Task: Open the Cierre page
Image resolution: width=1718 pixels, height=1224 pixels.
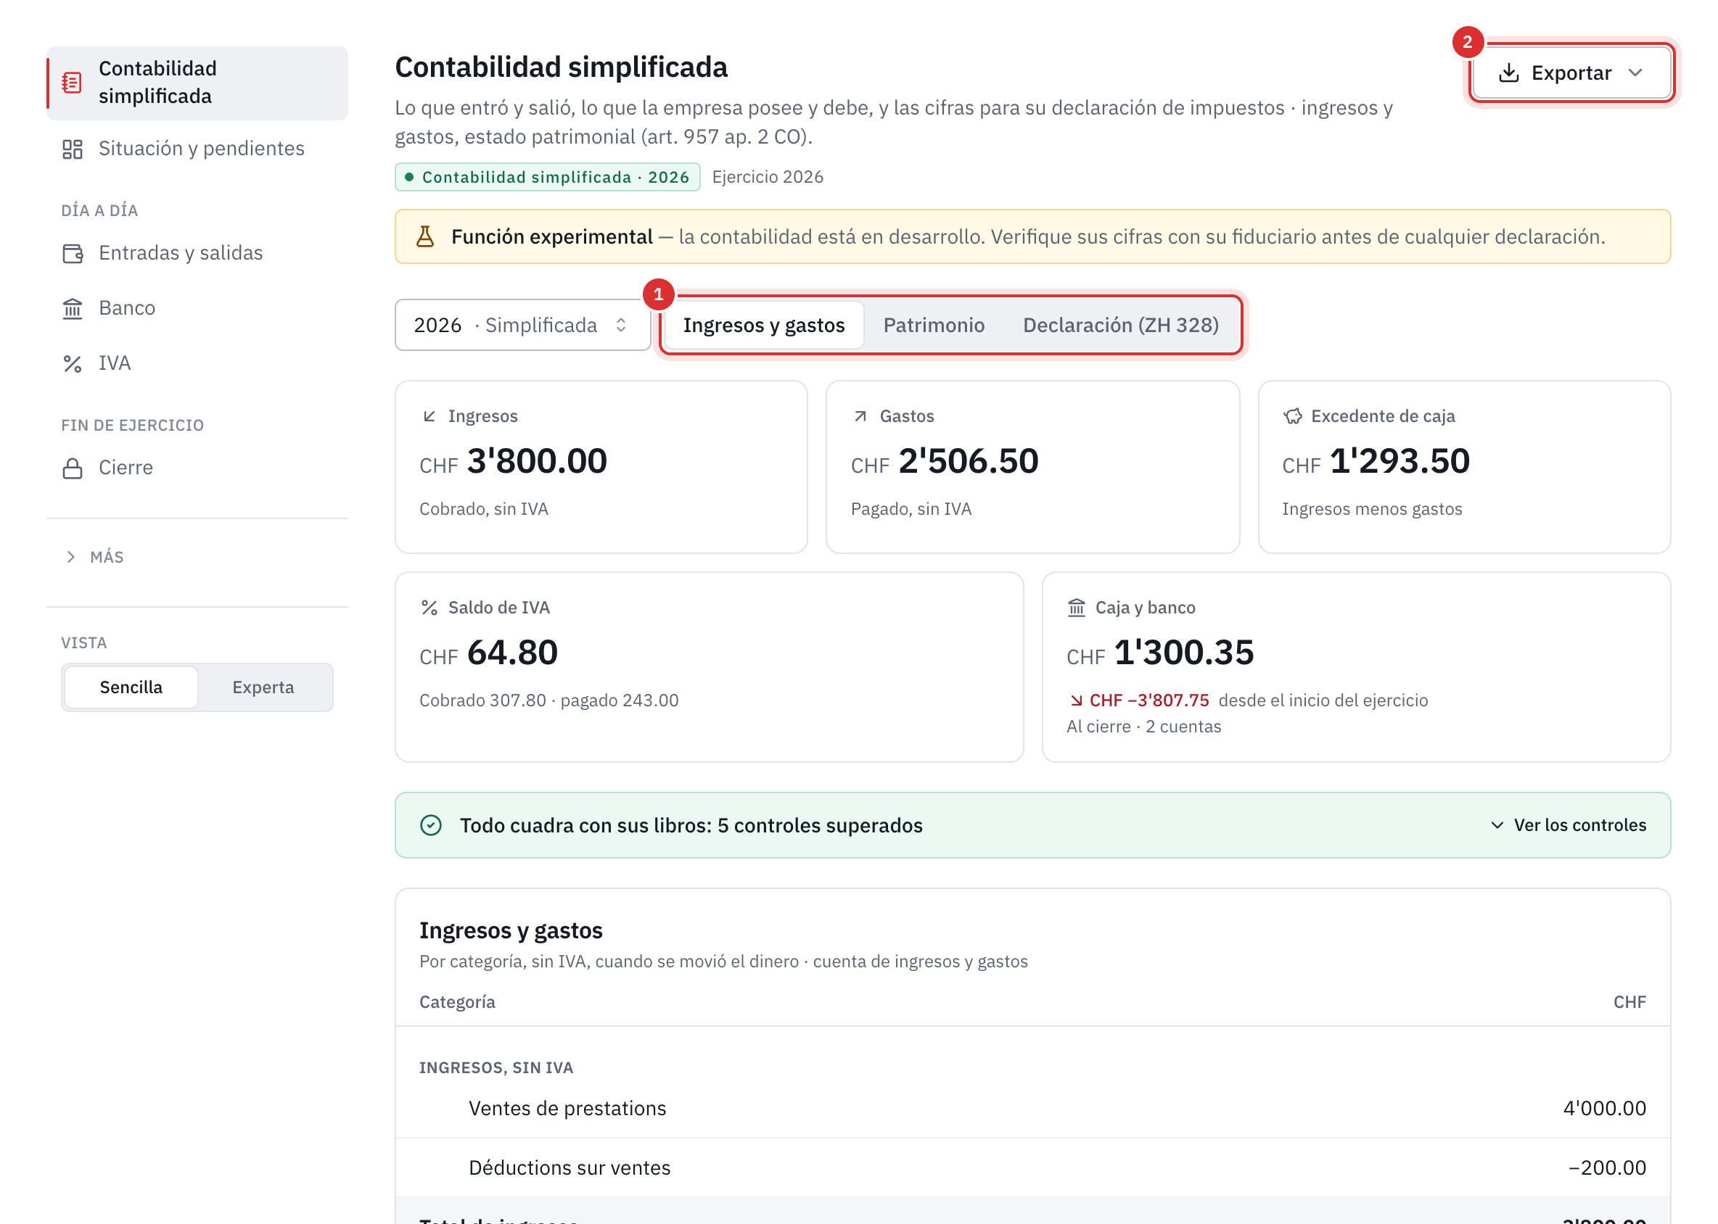Action: click(197, 468)
